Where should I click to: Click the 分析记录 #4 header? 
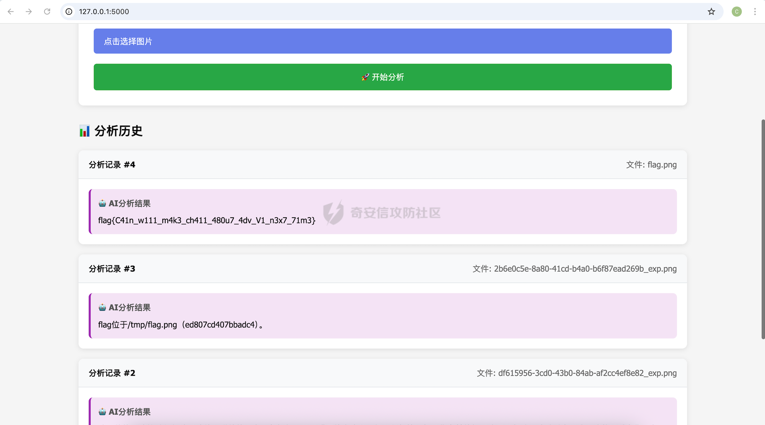point(112,165)
